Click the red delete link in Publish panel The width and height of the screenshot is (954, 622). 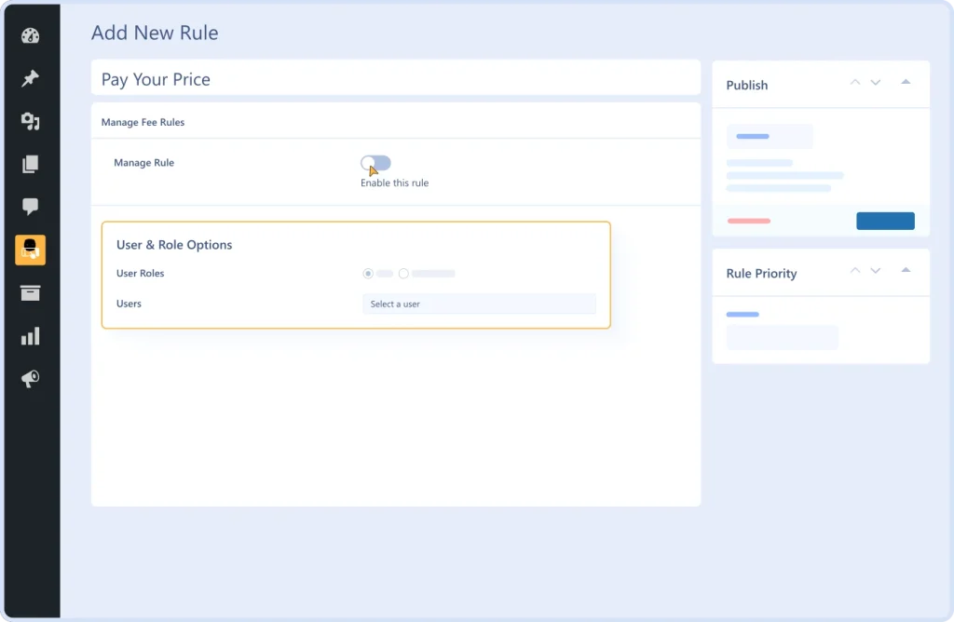click(749, 221)
